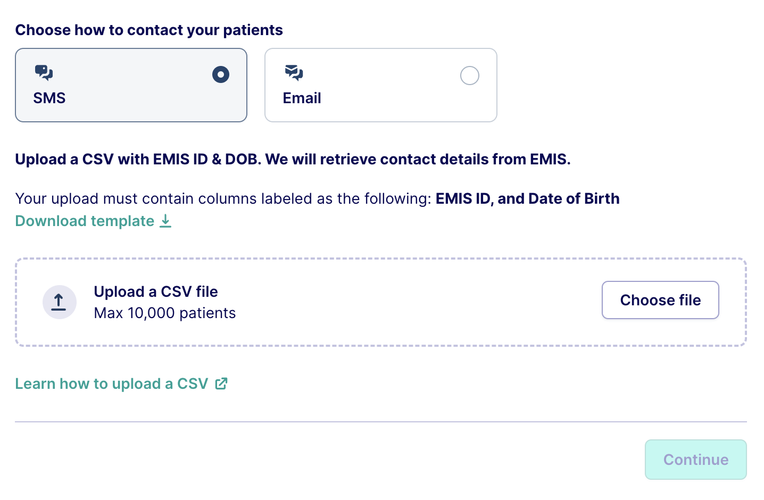The image size is (764, 500).
Task: Click 'Choose how to contact your patients' heading
Action: (149, 30)
